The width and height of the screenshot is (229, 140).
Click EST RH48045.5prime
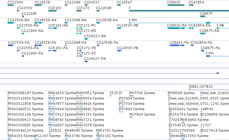point(79,131)
